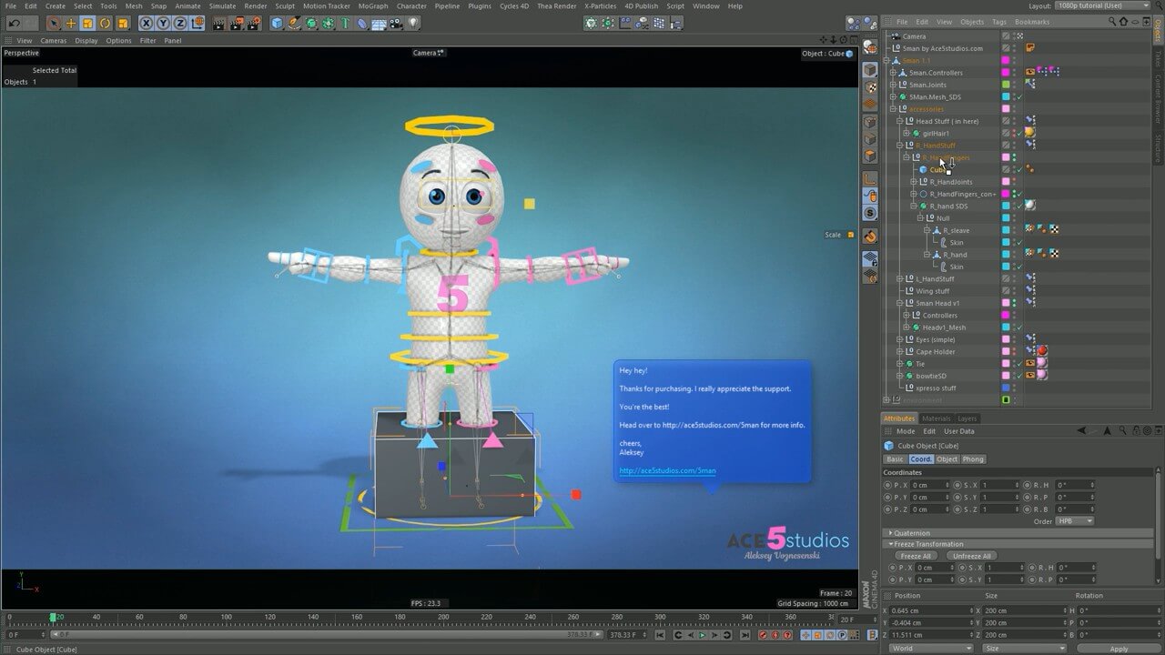Click the Light object bulb icon
This screenshot has height=655, width=1165.
point(414,23)
